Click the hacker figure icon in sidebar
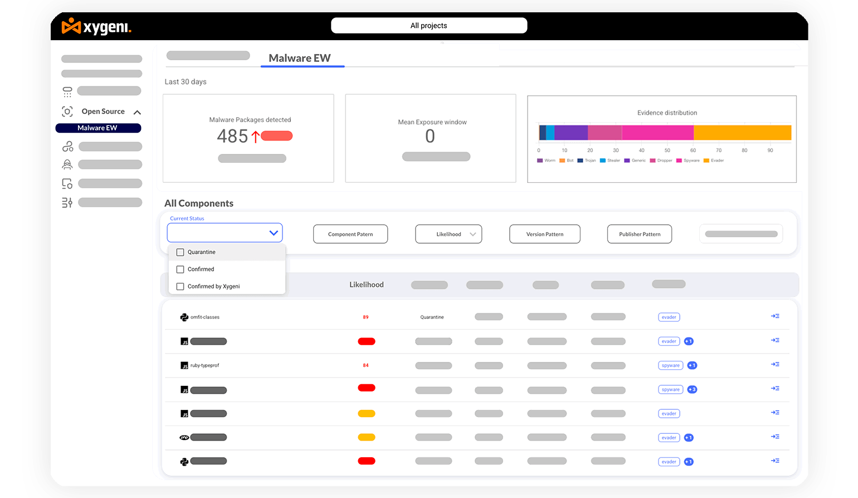The width and height of the screenshot is (858, 498). coord(67,165)
